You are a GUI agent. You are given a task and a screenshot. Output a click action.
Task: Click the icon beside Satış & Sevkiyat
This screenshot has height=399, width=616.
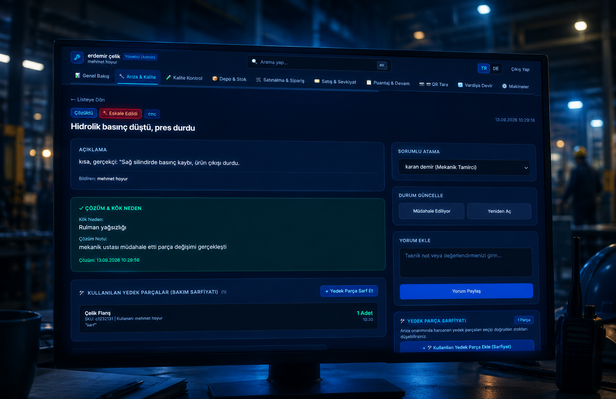pyautogui.click(x=317, y=81)
